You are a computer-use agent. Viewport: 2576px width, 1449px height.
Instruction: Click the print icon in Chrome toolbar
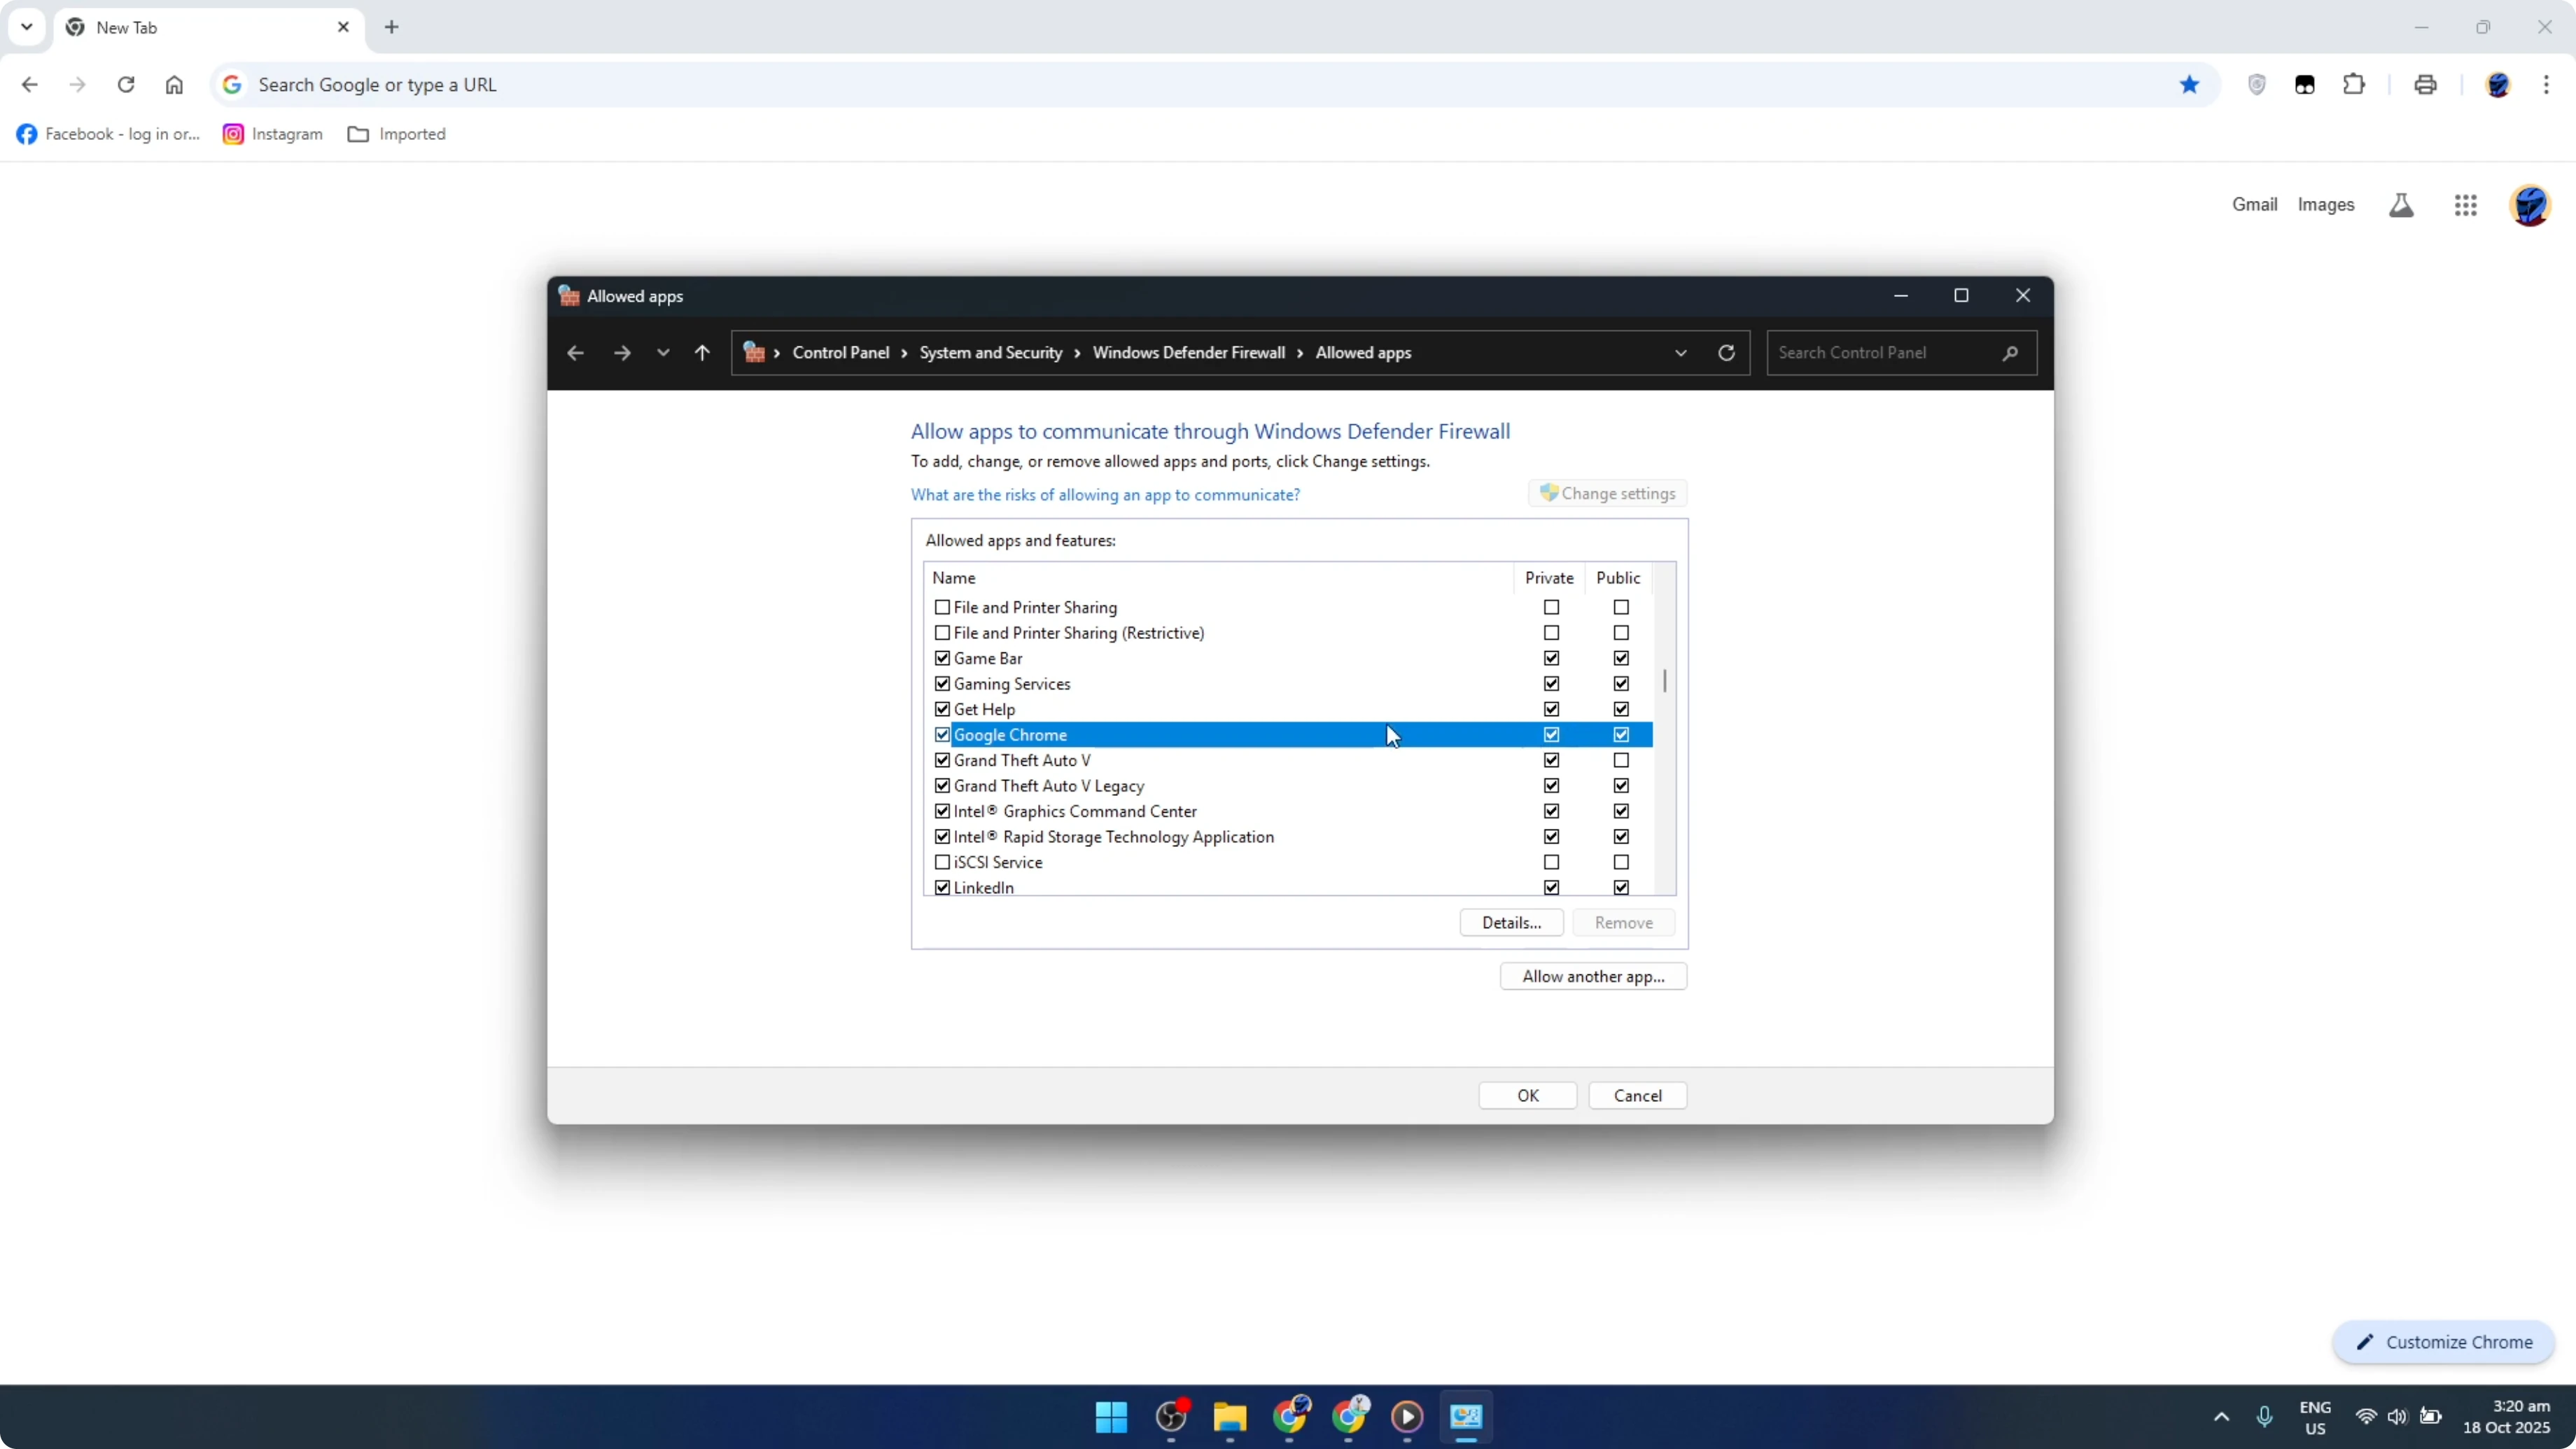2425,85
